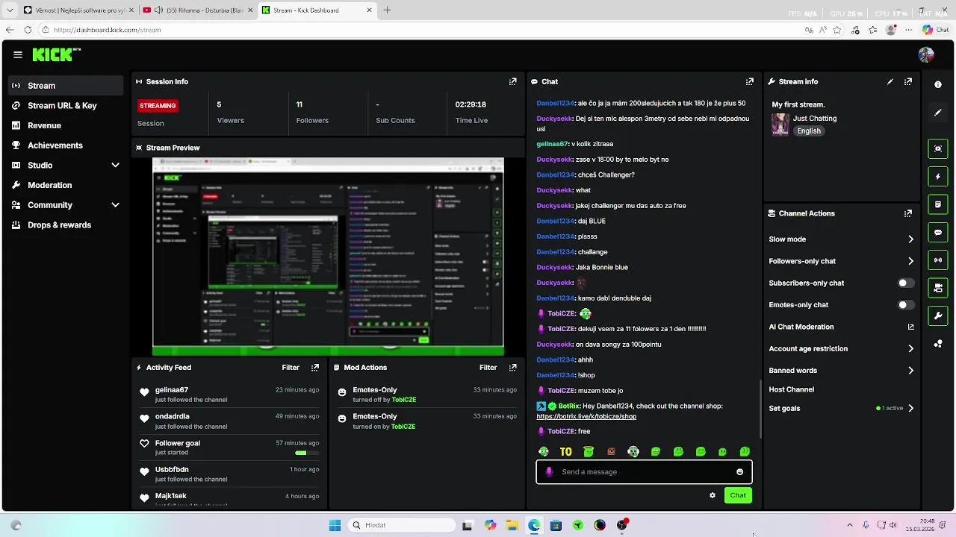Click the note icon in right toolbar

click(x=938, y=204)
